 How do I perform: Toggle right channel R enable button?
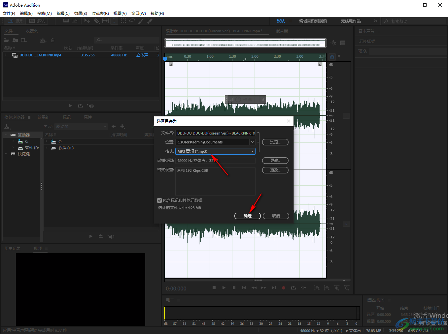[x=346, y=224]
